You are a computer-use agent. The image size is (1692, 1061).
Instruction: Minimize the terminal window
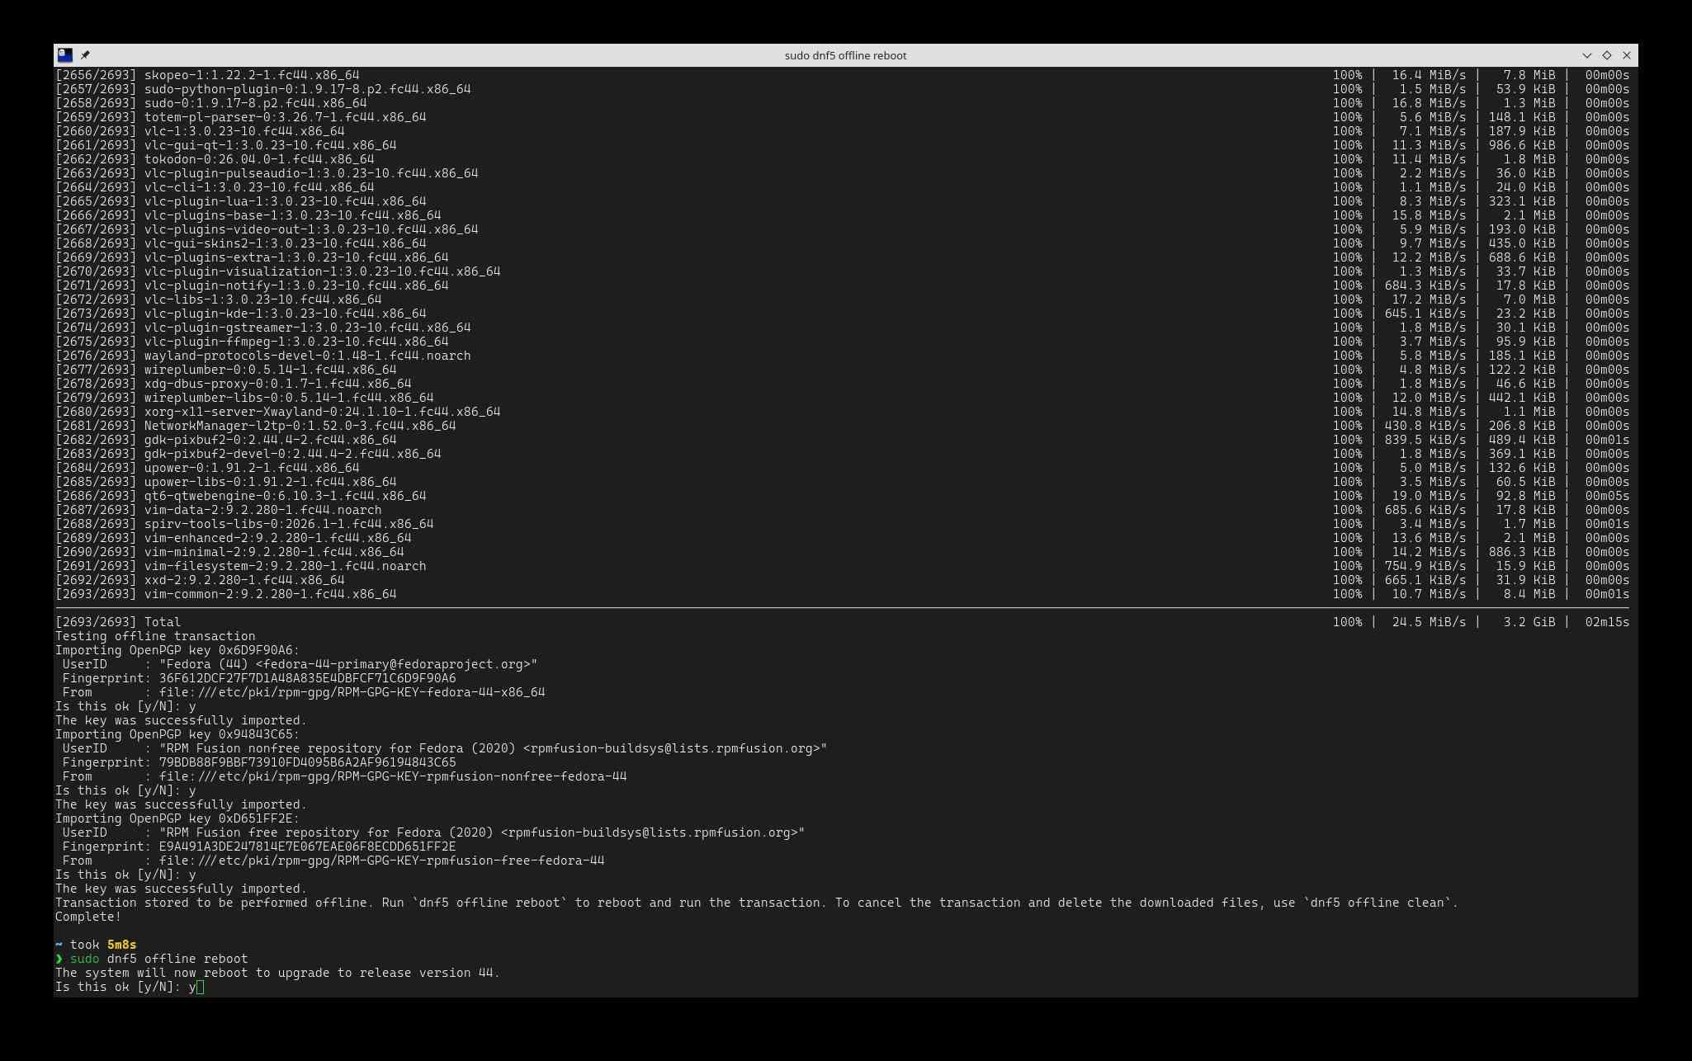[x=1586, y=55]
